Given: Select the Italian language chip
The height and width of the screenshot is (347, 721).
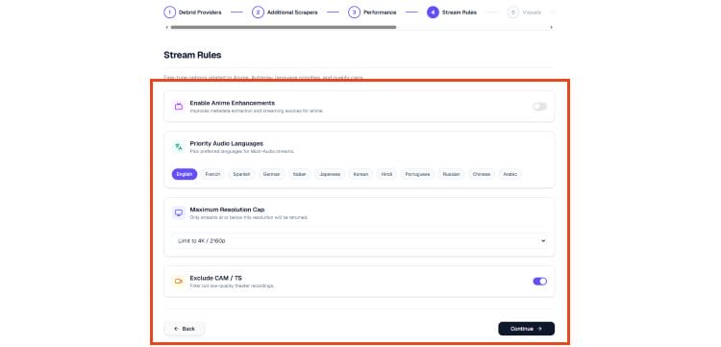Looking at the screenshot, I should 300,174.
